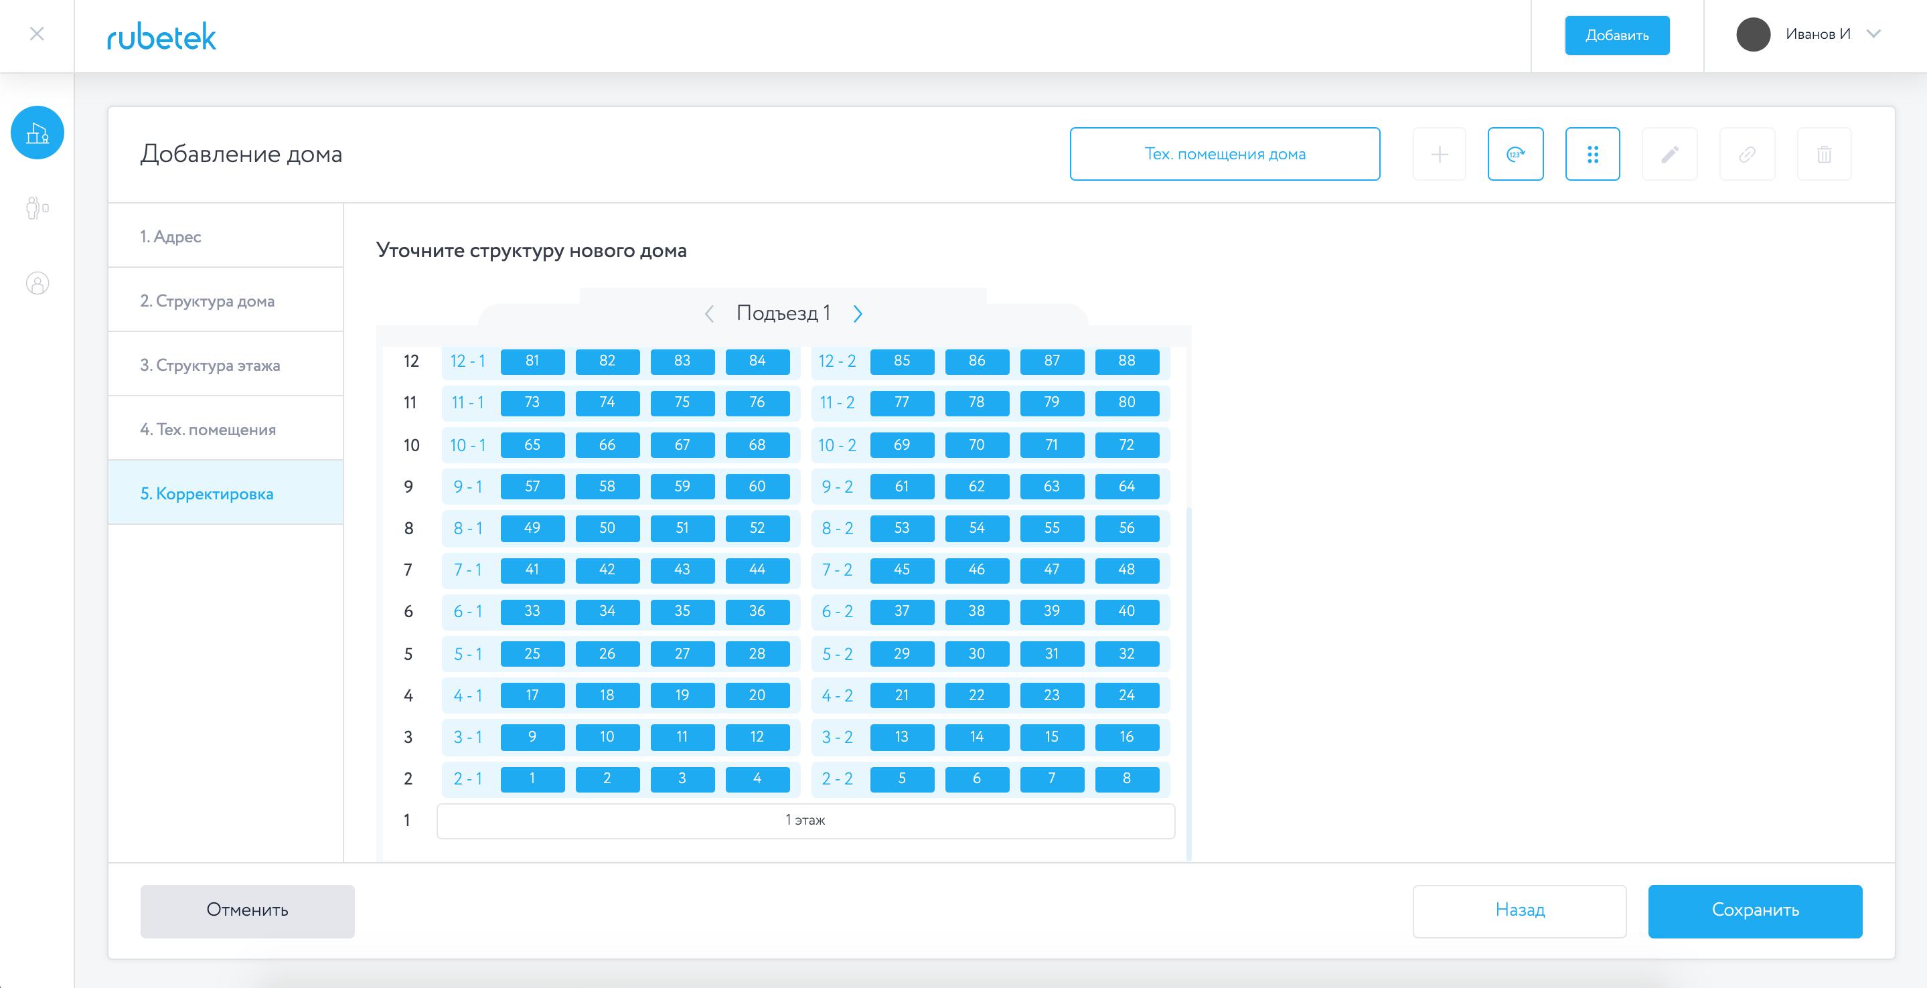Click the pencil edit icon
The image size is (1927, 988).
1670,154
